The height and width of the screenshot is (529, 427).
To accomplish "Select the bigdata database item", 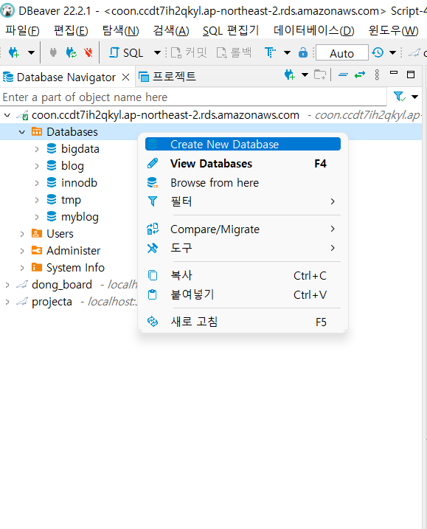I will (80, 149).
